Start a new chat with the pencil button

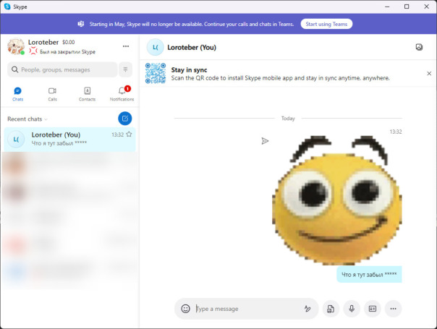[x=125, y=119]
